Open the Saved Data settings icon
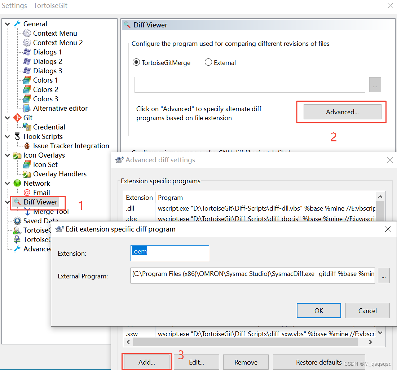The image size is (397, 370). [17, 221]
